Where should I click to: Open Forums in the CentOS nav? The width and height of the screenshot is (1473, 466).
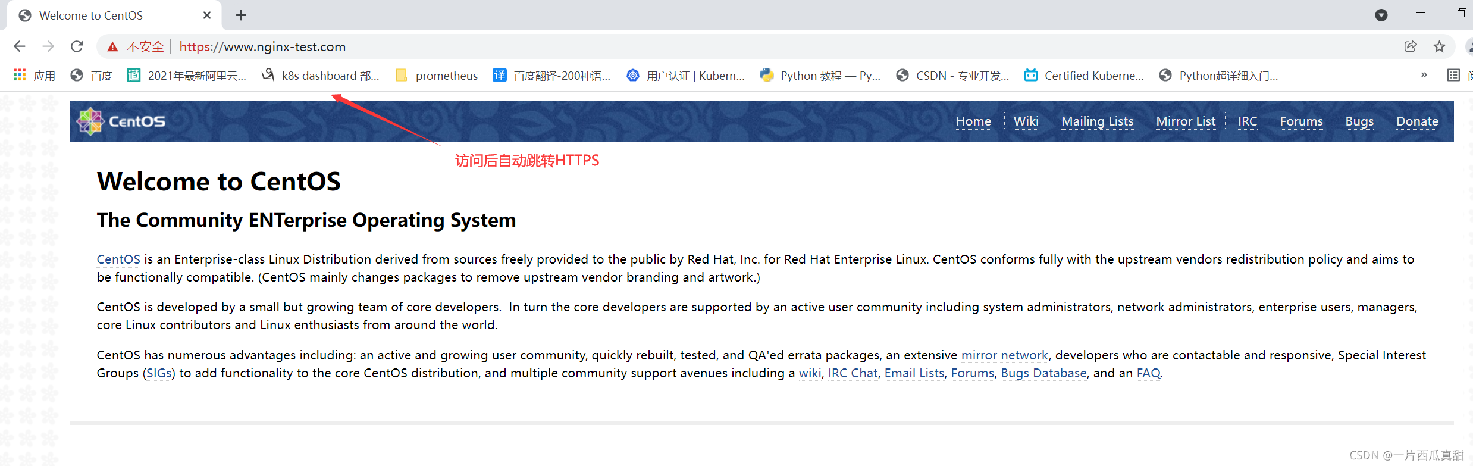click(x=1301, y=121)
